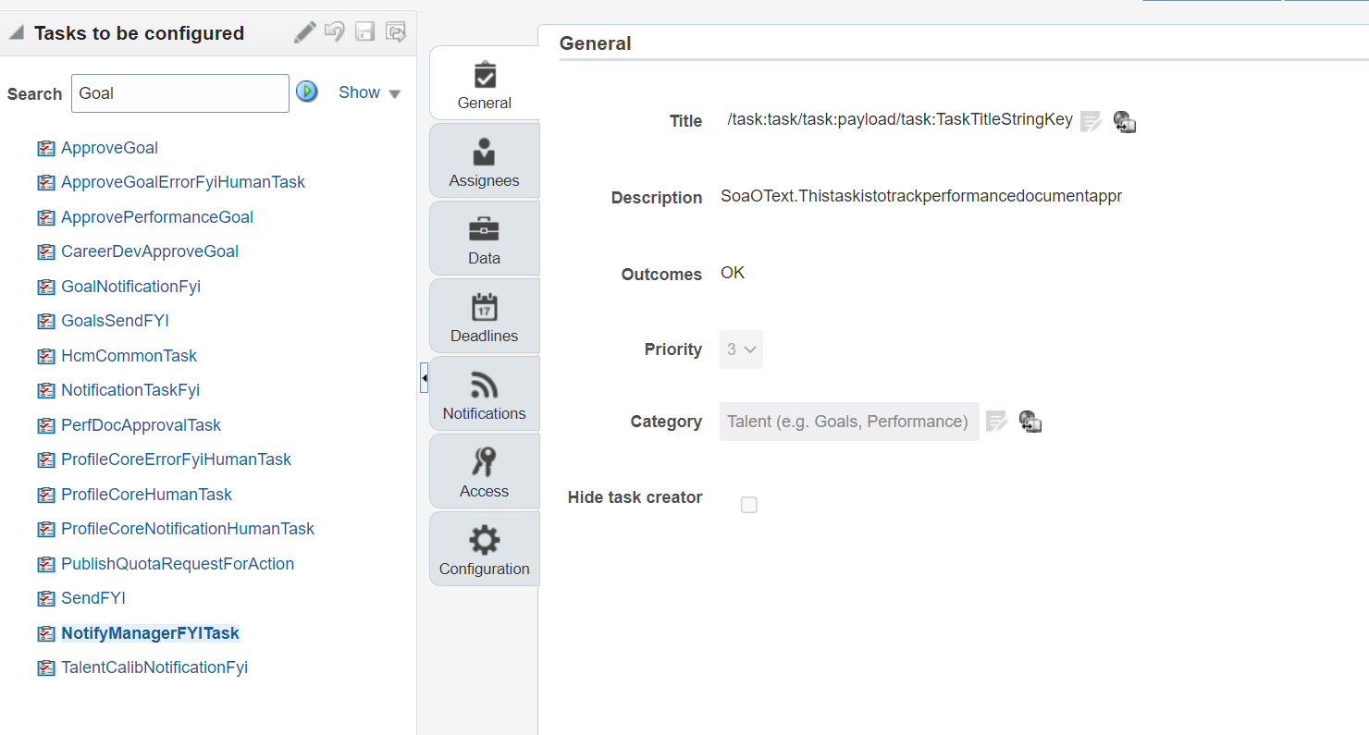This screenshot has height=735, width=1369.
Task: Switch to the Assignees tab
Action: [x=484, y=160]
